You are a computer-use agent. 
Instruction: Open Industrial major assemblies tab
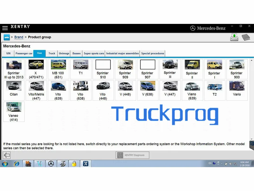tap(123, 53)
